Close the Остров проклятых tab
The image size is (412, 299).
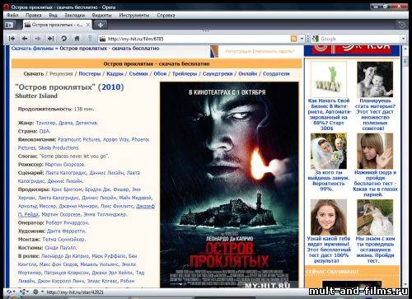88,25
